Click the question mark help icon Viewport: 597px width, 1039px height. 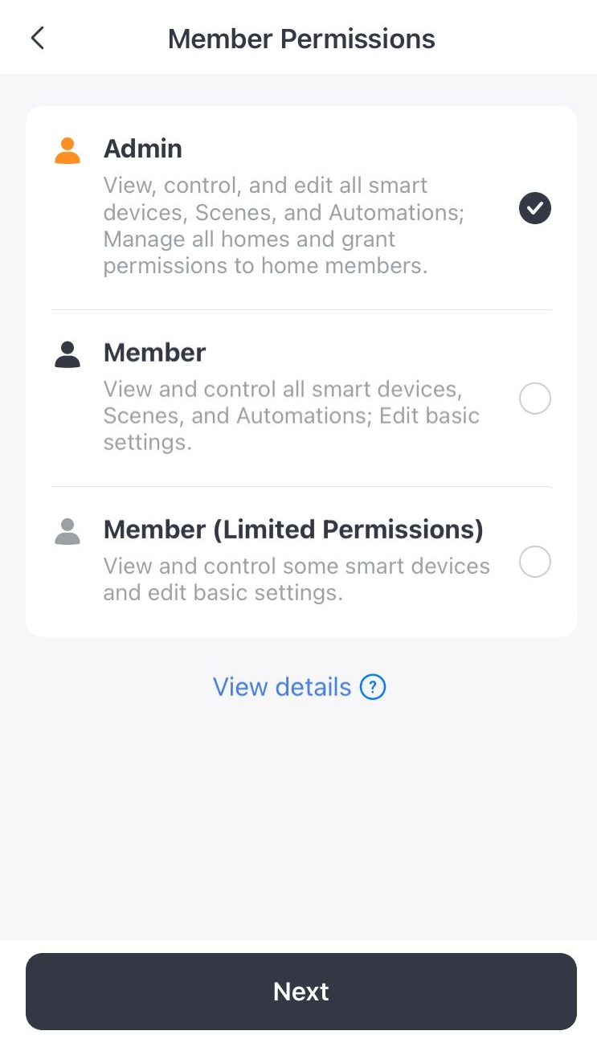(x=373, y=687)
